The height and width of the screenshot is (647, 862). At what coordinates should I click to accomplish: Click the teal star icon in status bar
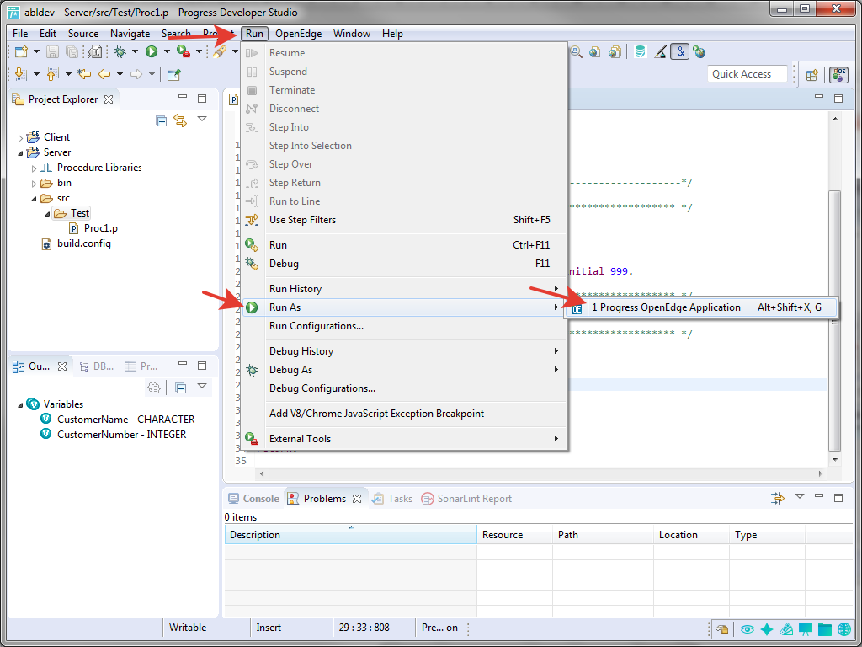click(766, 629)
